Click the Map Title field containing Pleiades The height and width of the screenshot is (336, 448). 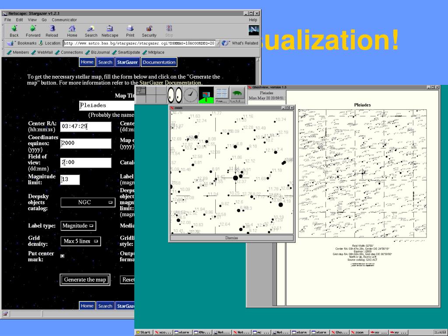pyautogui.click(x=107, y=105)
